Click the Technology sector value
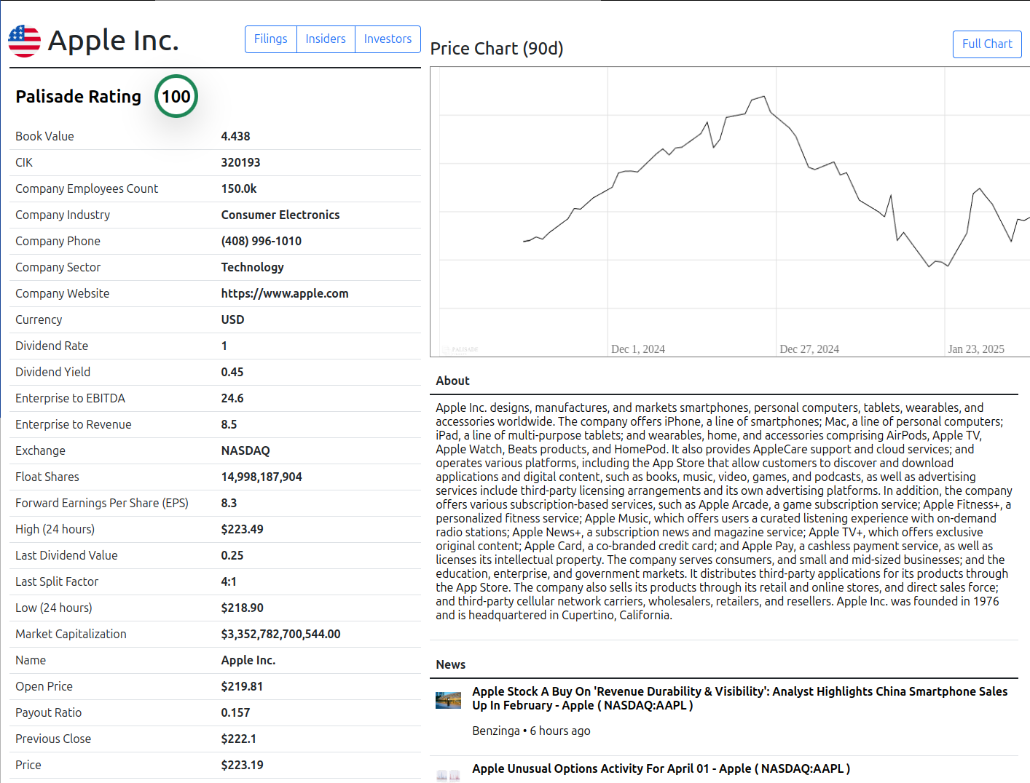Image resolution: width=1030 pixels, height=783 pixels. pos(252,267)
